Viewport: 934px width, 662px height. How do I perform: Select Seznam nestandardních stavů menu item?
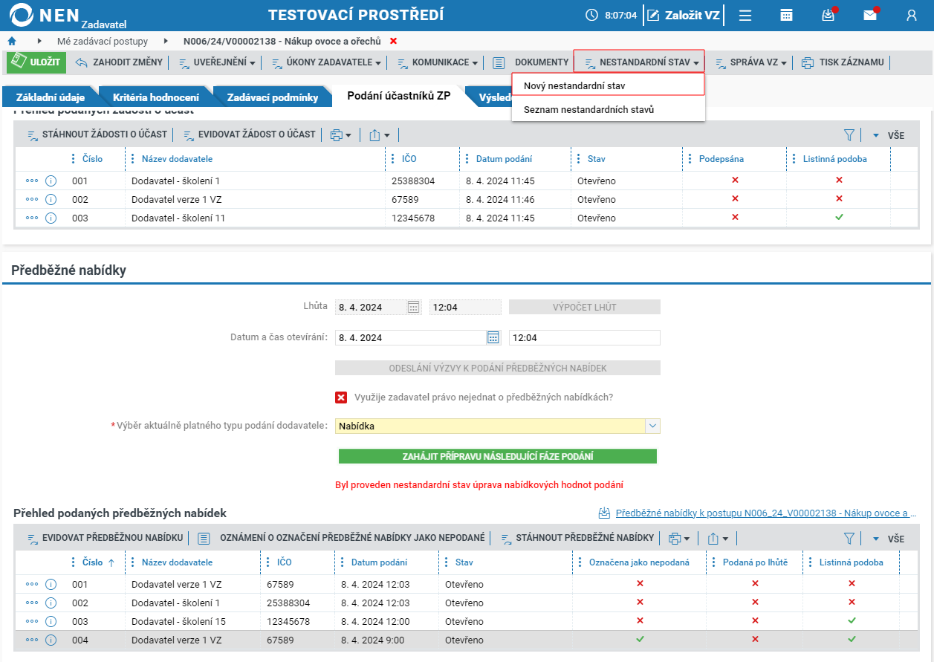[x=608, y=109]
